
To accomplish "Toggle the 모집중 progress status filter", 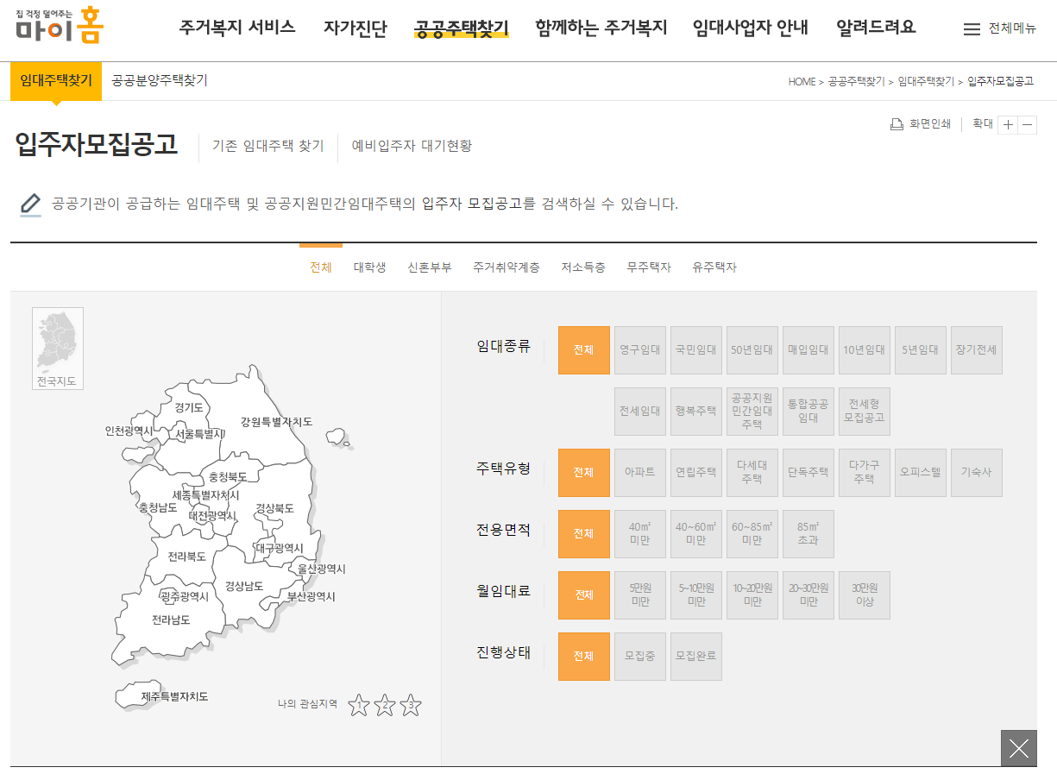I will click(639, 656).
